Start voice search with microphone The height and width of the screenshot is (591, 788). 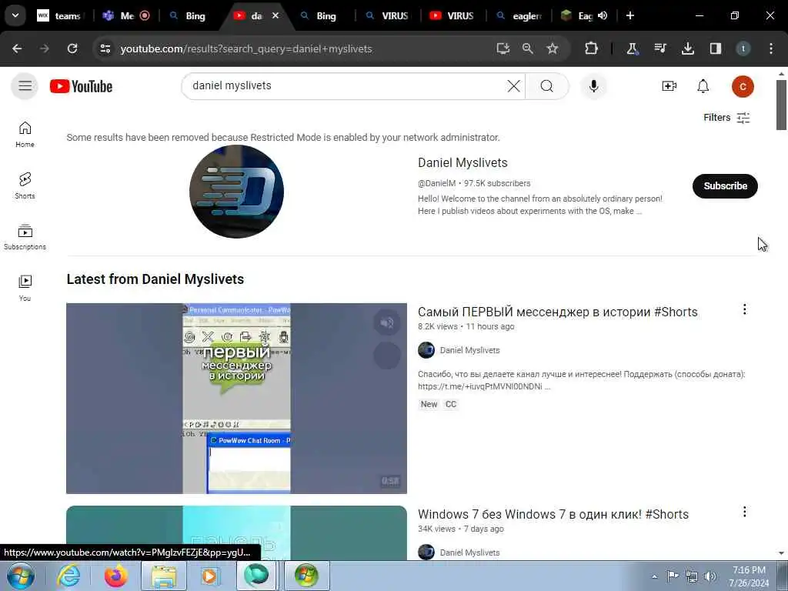click(593, 86)
